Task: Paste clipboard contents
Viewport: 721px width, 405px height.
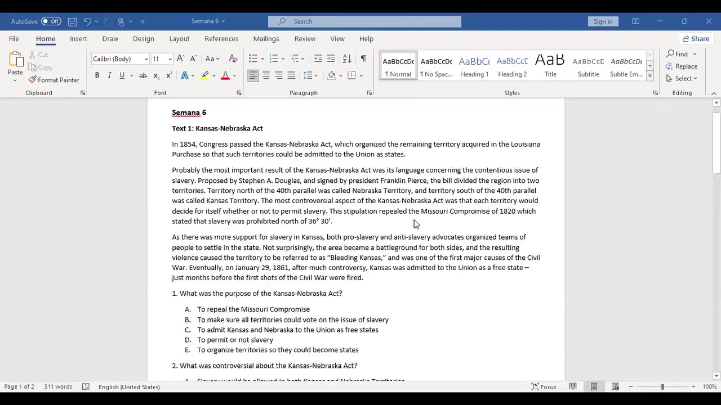Action: (15, 62)
